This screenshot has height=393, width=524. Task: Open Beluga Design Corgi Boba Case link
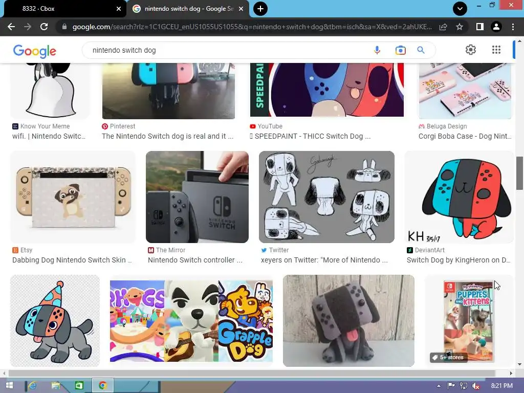click(465, 136)
